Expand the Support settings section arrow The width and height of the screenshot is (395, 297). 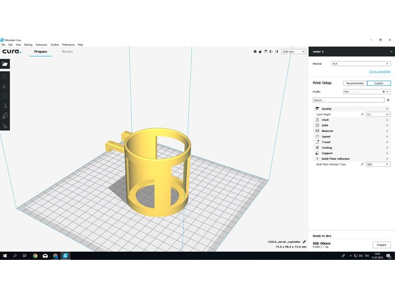pos(387,153)
